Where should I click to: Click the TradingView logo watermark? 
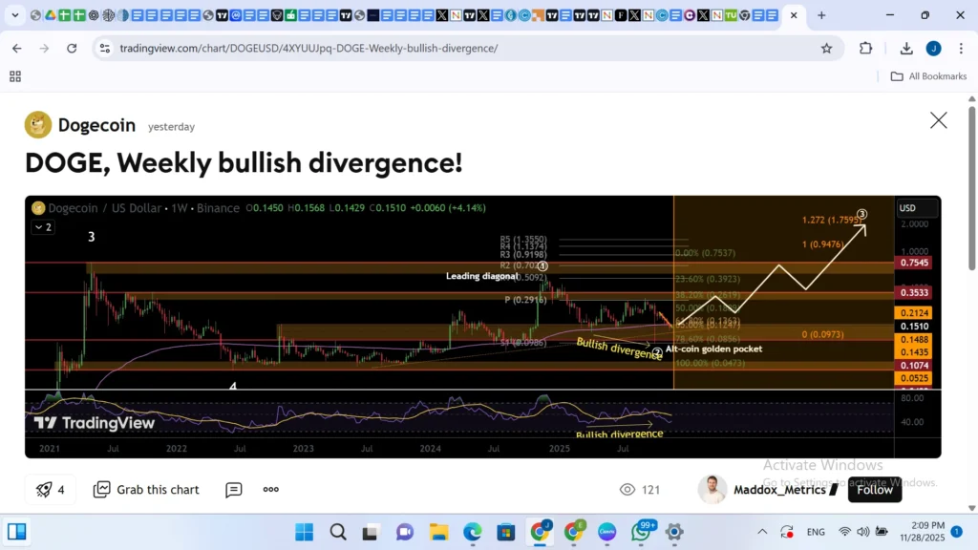tap(93, 423)
